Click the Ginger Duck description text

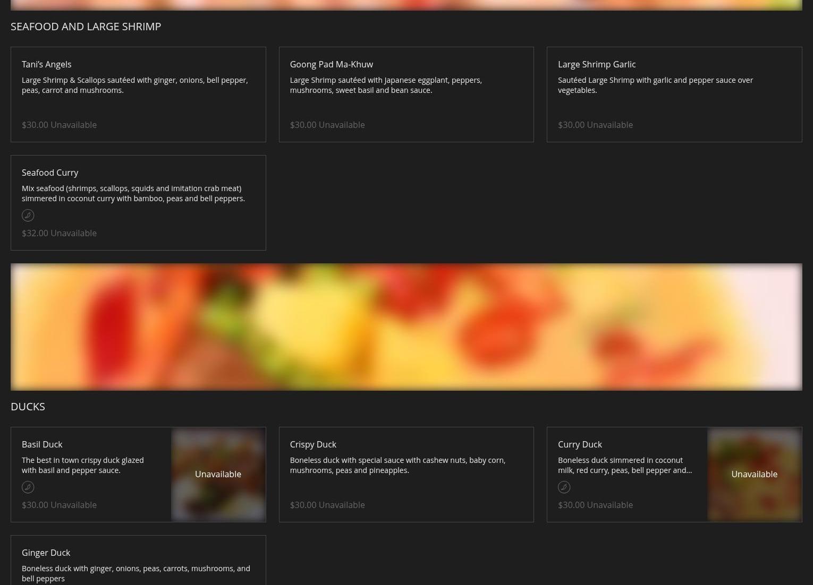point(136,573)
